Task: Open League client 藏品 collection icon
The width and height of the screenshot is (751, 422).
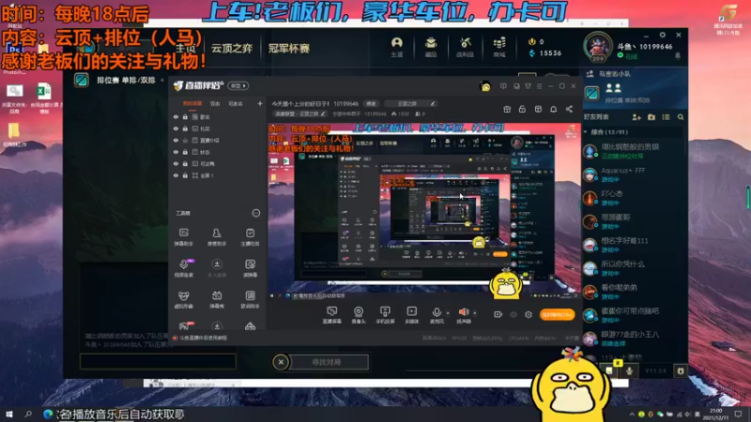Action: (x=431, y=47)
